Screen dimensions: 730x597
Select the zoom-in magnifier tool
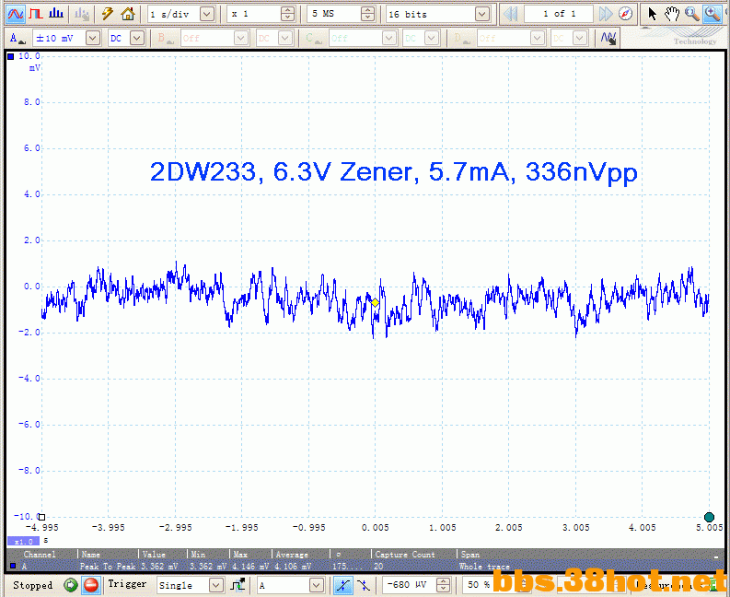click(x=713, y=15)
